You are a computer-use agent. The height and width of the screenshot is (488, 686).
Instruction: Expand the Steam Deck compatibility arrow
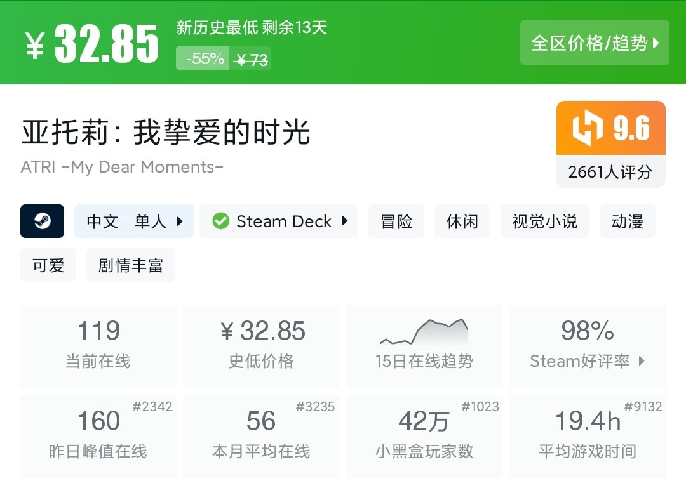point(345,221)
